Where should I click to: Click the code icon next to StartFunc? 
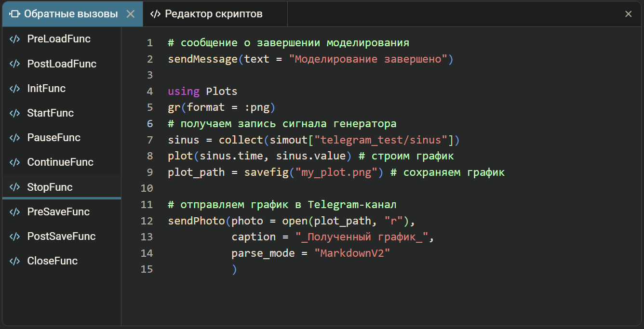point(14,113)
